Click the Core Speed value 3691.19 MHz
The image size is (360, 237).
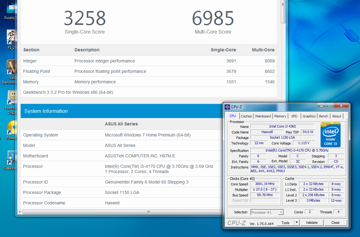click(x=265, y=184)
